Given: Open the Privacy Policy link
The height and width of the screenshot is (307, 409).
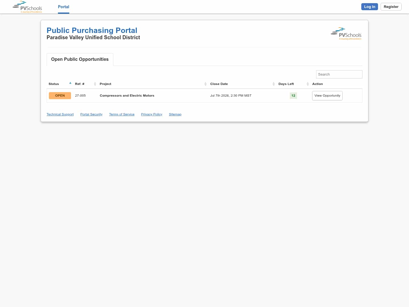Looking at the screenshot, I should click(x=152, y=114).
